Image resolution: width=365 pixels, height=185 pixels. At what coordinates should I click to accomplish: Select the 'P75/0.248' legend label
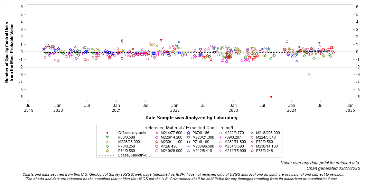click(x=264, y=151)
